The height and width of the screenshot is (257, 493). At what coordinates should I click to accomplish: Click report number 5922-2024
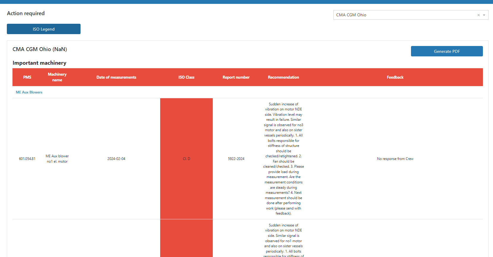[x=236, y=159]
